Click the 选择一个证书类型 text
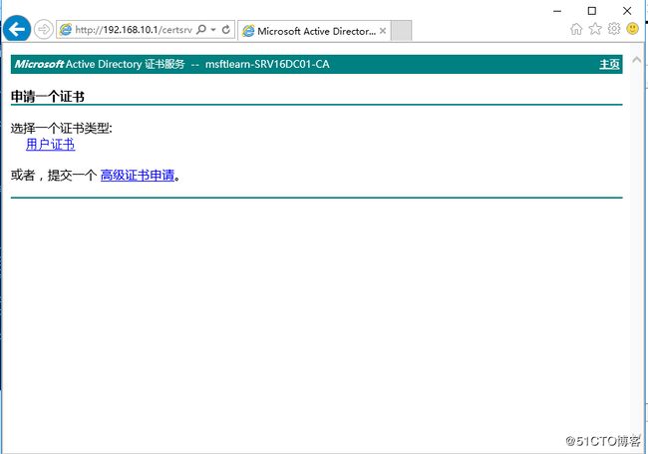The height and width of the screenshot is (454, 648). tap(61, 129)
